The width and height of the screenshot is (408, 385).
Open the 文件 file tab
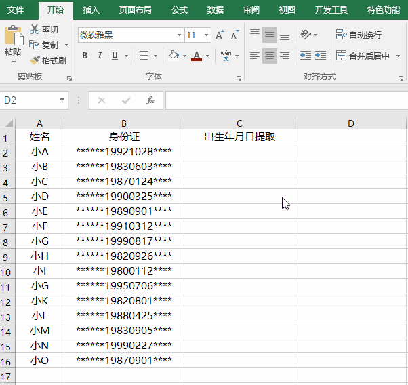[16, 10]
